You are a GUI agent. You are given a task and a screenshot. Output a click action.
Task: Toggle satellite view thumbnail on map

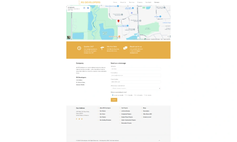pyautogui.click(x=69, y=37)
